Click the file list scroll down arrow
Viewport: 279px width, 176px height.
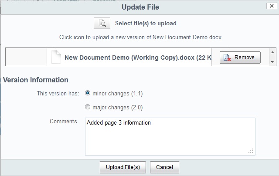(x=272, y=62)
